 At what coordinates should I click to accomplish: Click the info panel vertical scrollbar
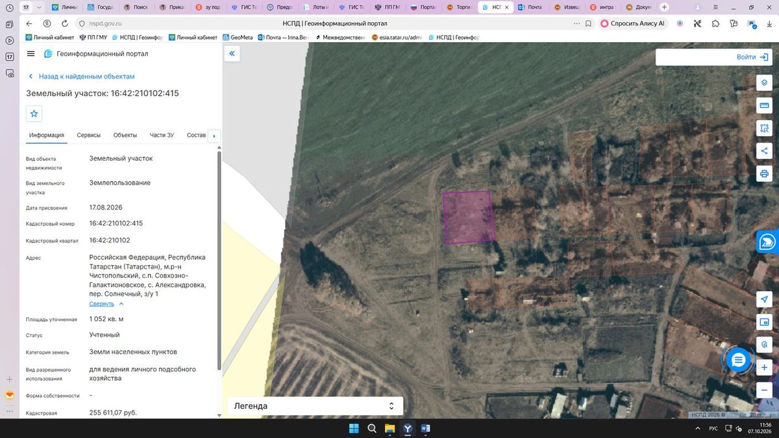[219, 260]
